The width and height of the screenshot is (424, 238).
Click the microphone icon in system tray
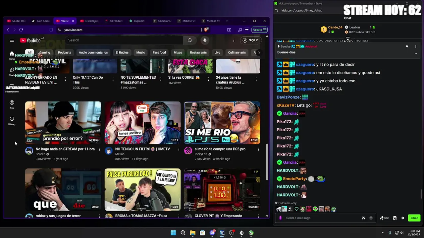click(x=390, y=233)
